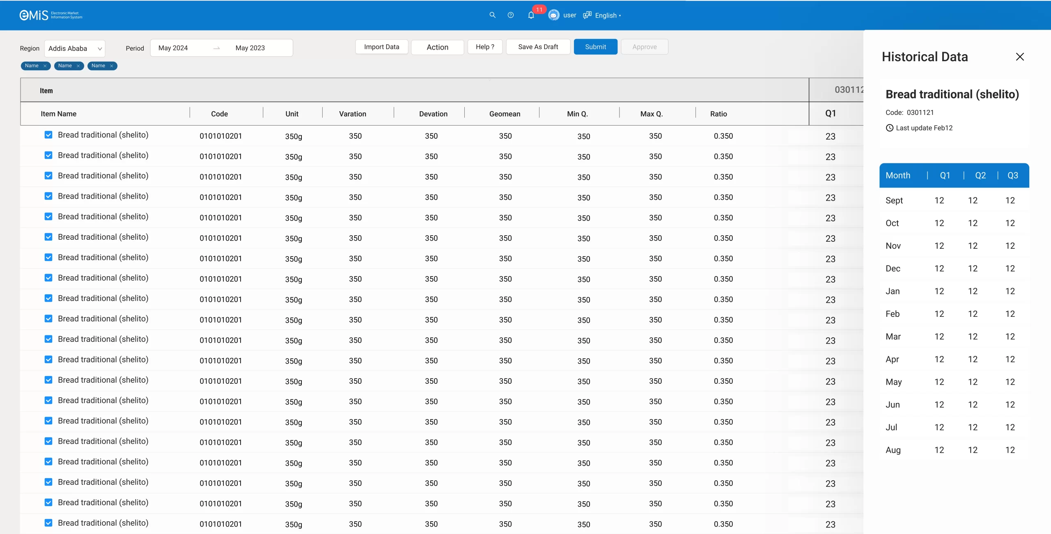Open the Action dropdown menu
The height and width of the screenshot is (534, 1051).
(x=437, y=47)
